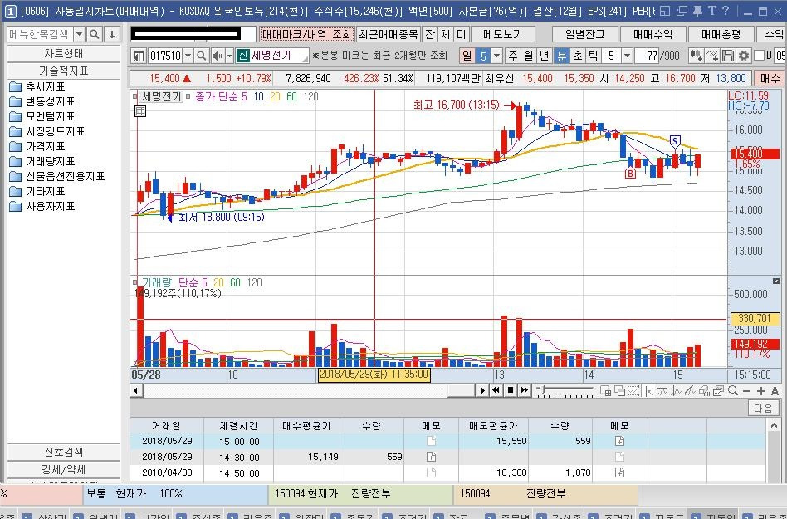Click the eraser with bars icon
Viewport: 787px width, 519px height.
[x=704, y=390]
